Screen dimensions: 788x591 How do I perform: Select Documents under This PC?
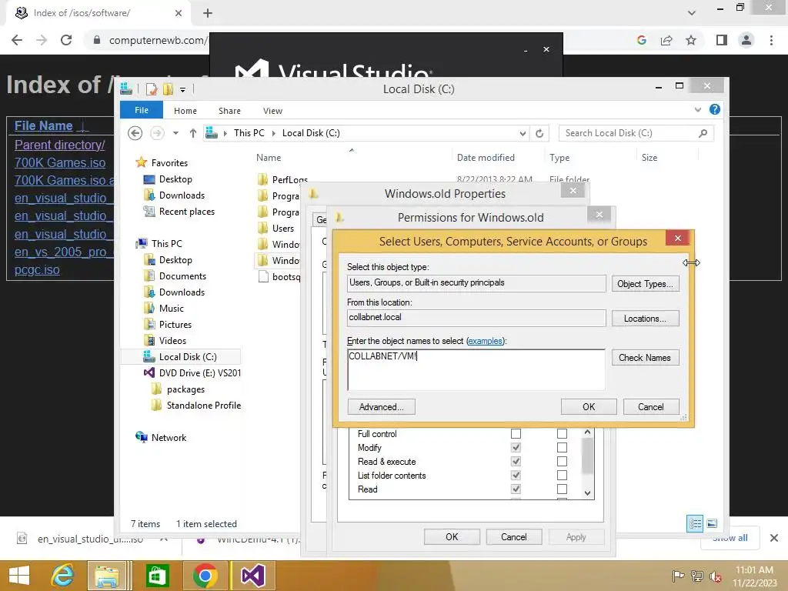pos(182,276)
